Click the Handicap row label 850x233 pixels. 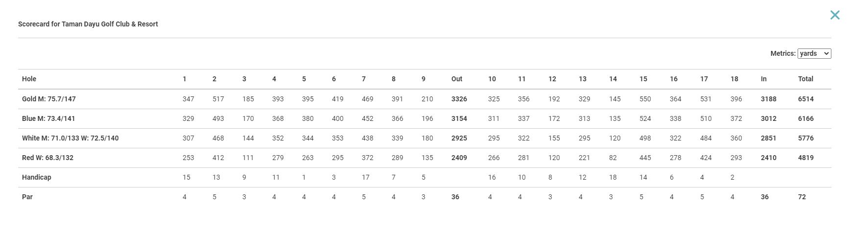(x=37, y=177)
